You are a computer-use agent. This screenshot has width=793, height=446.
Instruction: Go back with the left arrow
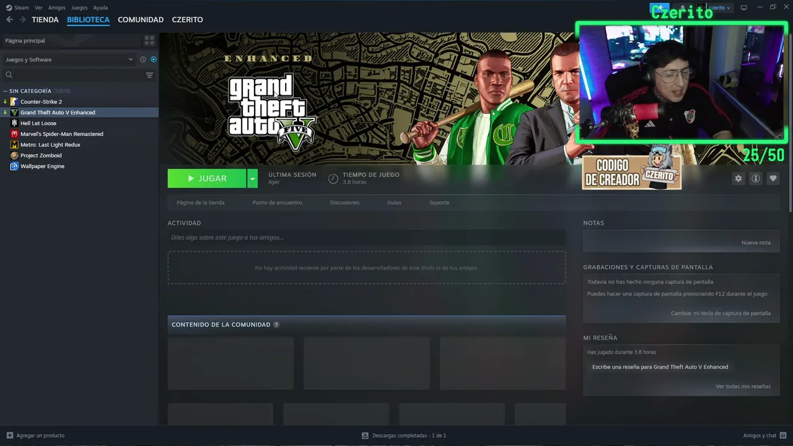click(x=9, y=20)
